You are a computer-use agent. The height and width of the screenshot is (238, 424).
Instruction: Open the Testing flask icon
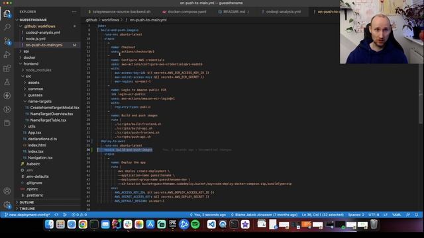[x=7, y=82]
